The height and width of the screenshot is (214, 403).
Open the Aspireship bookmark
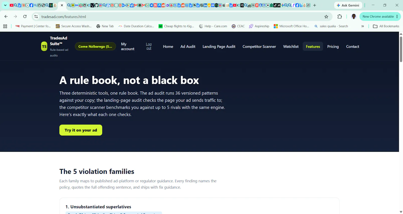point(259,26)
